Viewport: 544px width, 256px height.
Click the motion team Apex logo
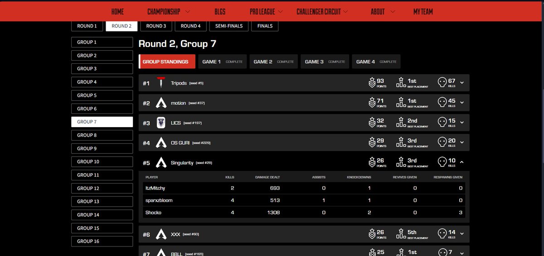[x=160, y=103]
